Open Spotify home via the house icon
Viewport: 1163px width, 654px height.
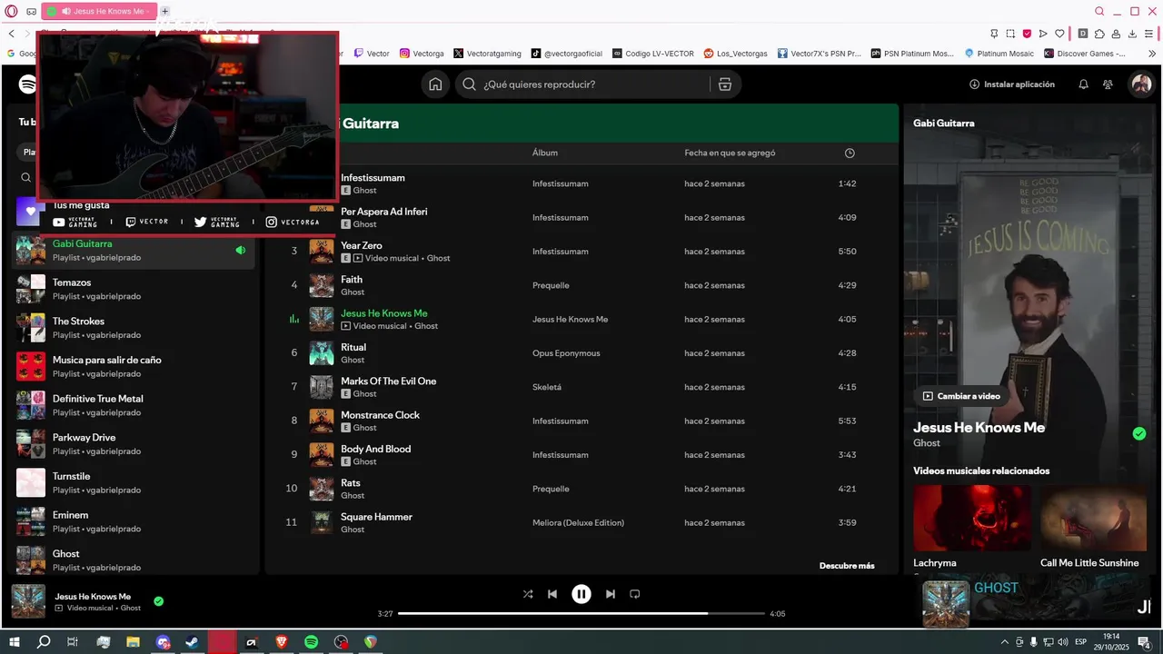click(x=435, y=84)
